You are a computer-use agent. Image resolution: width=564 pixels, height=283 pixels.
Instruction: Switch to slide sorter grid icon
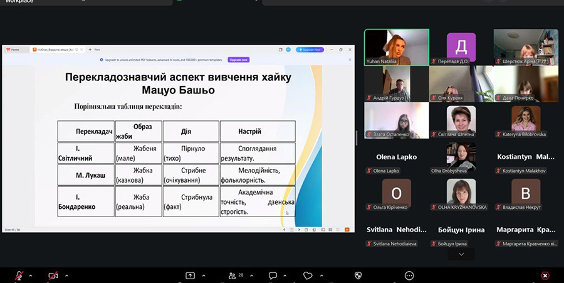point(330,230)
